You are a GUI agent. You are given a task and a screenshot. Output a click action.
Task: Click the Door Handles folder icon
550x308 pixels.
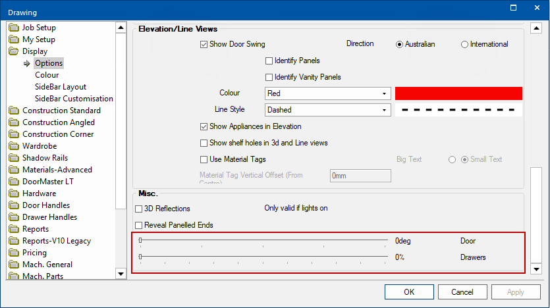click(x=14, y=205)
